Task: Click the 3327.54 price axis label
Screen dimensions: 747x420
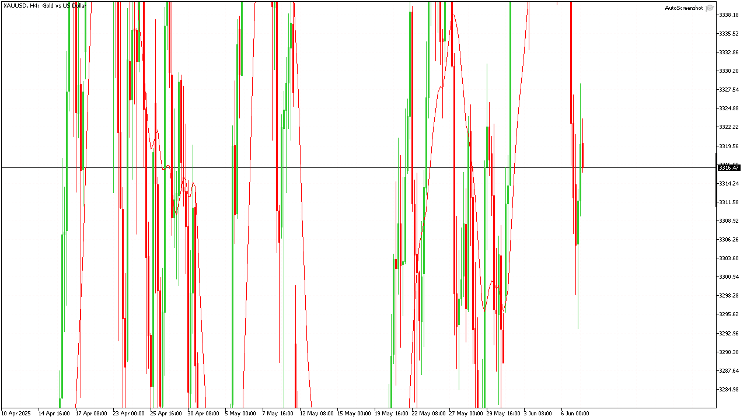Action: click(729, 89)
